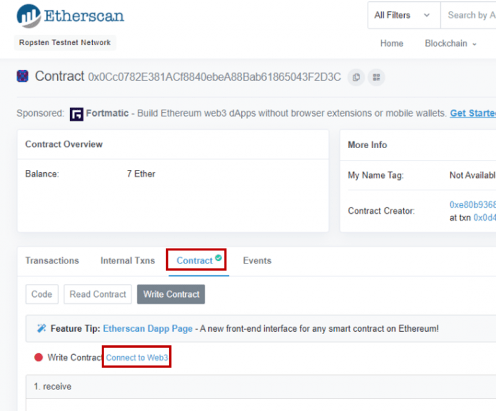Expand the '1. receive' function section
496x411 pixels.
[x=52, y=386]
